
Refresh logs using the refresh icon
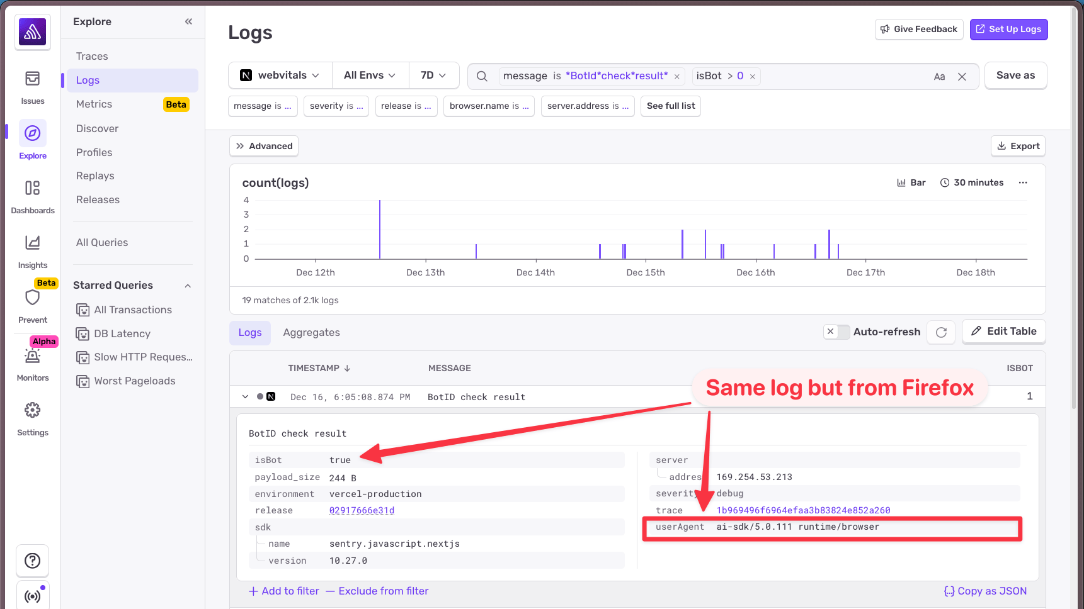[940, 332]
